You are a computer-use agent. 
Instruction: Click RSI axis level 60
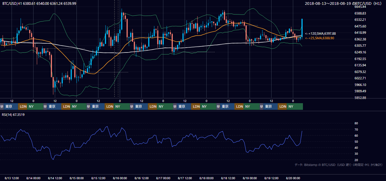[x=356, y=135]
